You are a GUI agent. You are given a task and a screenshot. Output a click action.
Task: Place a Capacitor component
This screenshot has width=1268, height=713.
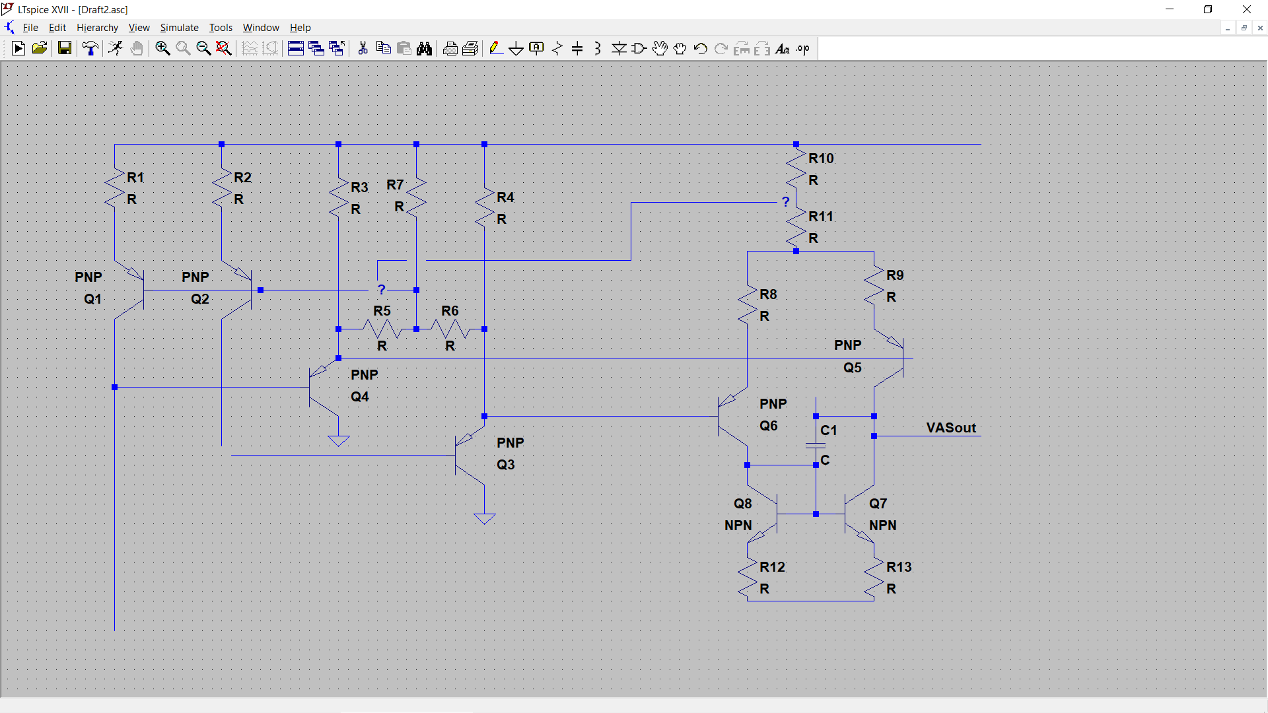tap(578, 48)
